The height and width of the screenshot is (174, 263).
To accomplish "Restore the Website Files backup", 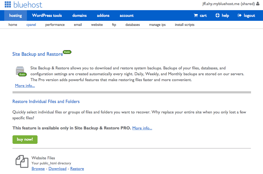I will [x=77, y=169].
